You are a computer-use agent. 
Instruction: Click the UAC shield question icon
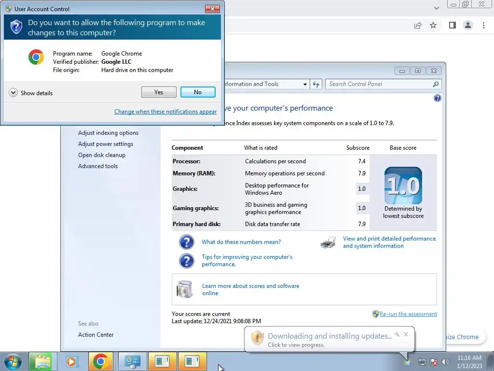(16, 27)
